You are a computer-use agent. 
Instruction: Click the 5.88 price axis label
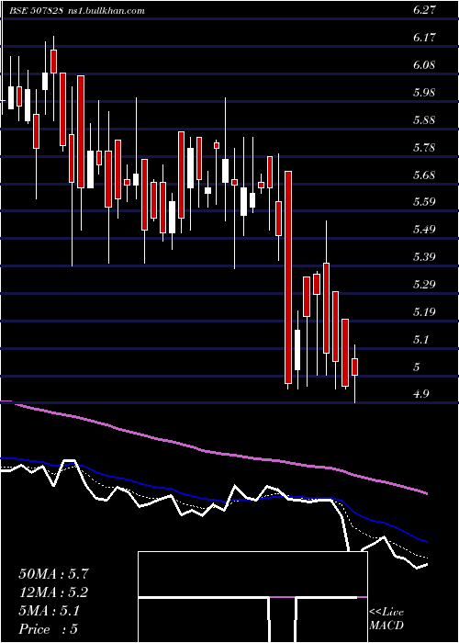pyautogui.click(x=424, y=120)
